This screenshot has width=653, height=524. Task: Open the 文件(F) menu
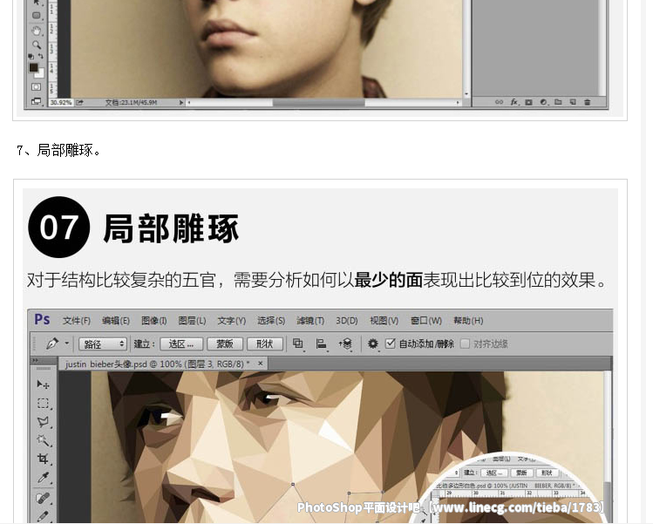click(76, 321)
